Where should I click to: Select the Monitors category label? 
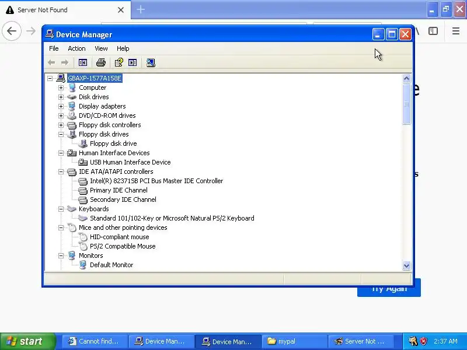pyautogui.click(x=91, y=256)
